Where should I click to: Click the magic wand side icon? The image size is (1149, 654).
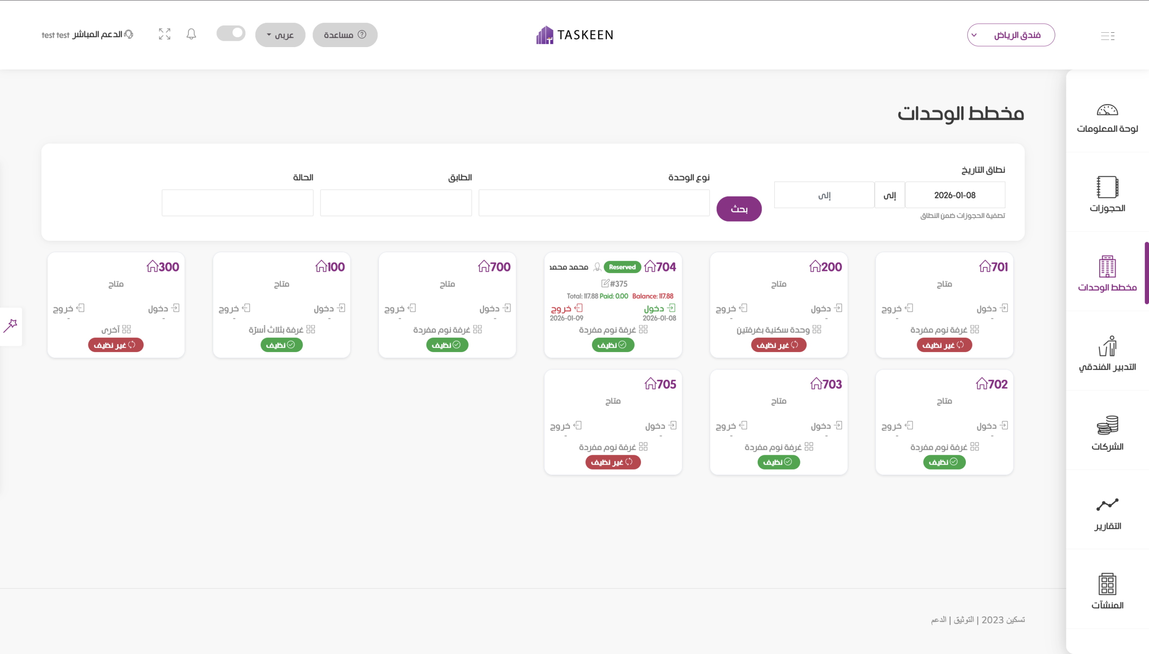tap(10, 326)
